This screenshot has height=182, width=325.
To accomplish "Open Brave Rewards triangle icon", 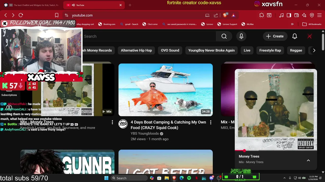I will coord(233,15).
